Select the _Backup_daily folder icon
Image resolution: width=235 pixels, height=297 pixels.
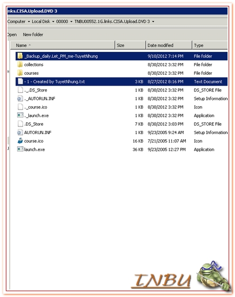[x=20, y=56]
